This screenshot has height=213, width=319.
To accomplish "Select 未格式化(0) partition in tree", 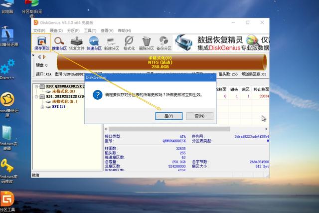I will (x=64, y=91).
